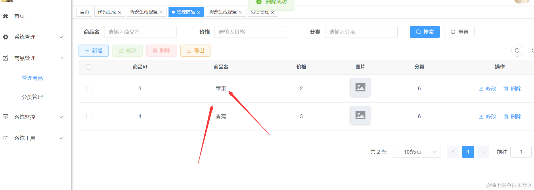
Task: Click the round search toggle icon
Action: click(x=517, y=51)
